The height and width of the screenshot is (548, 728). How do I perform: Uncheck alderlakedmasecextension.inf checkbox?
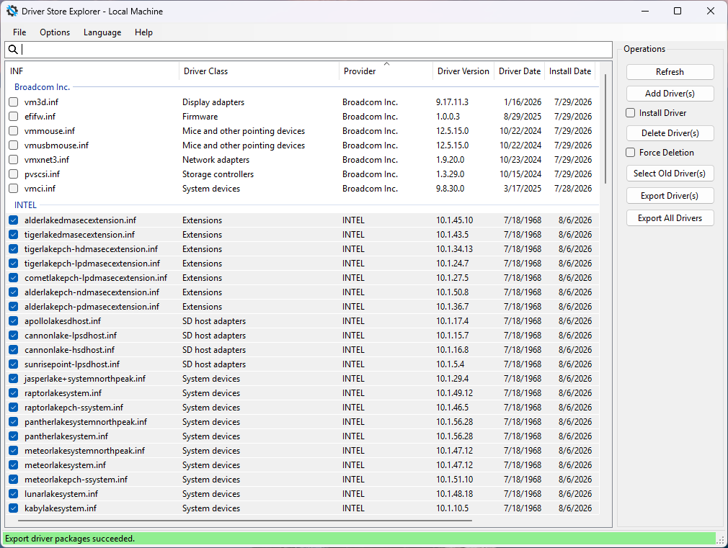14,220
